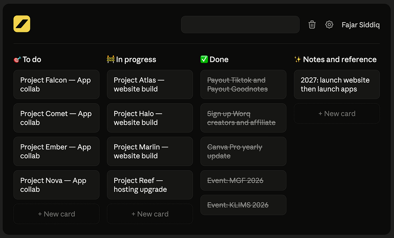Select the Event: KLIMS 2026 done card
The image size is (394, 238).
point(243,205)
